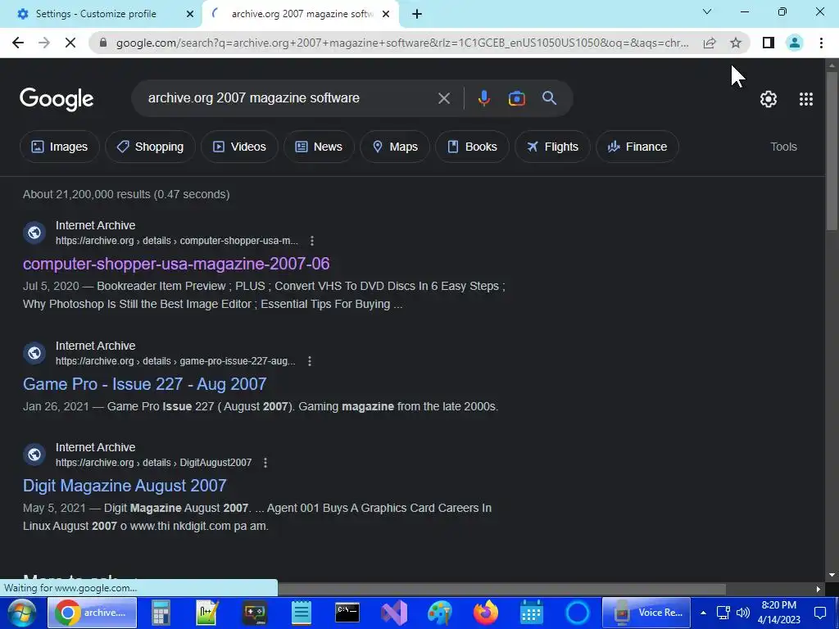This screenshot has width=839, height=629.
Task: Open the Flights search filter
Action: click(x=552, y=147)
